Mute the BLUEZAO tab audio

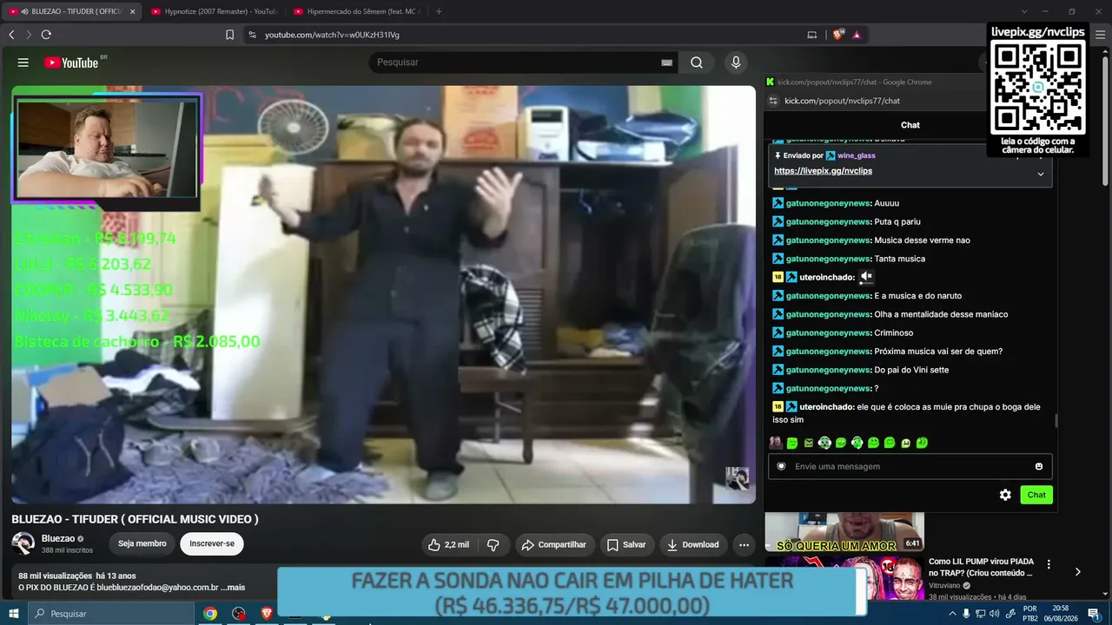24,11
